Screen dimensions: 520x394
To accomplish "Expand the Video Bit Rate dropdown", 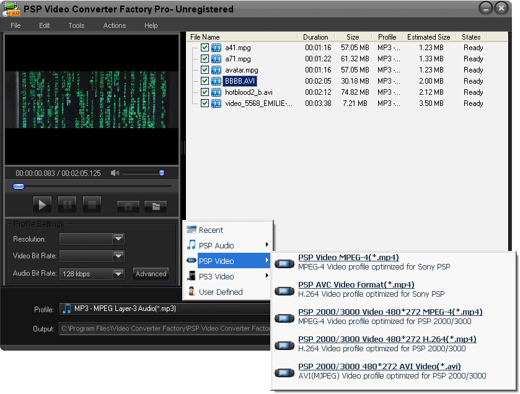I will coord(118,256).
